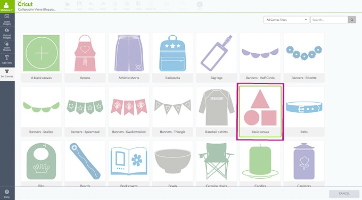This screenshot has width=362, height=200.
Task: Choose the Banners - Swallowtailed canvas
Action: (x=129, y=111)
